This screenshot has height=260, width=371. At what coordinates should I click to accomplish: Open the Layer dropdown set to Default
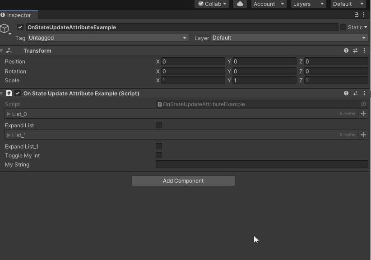289,38
